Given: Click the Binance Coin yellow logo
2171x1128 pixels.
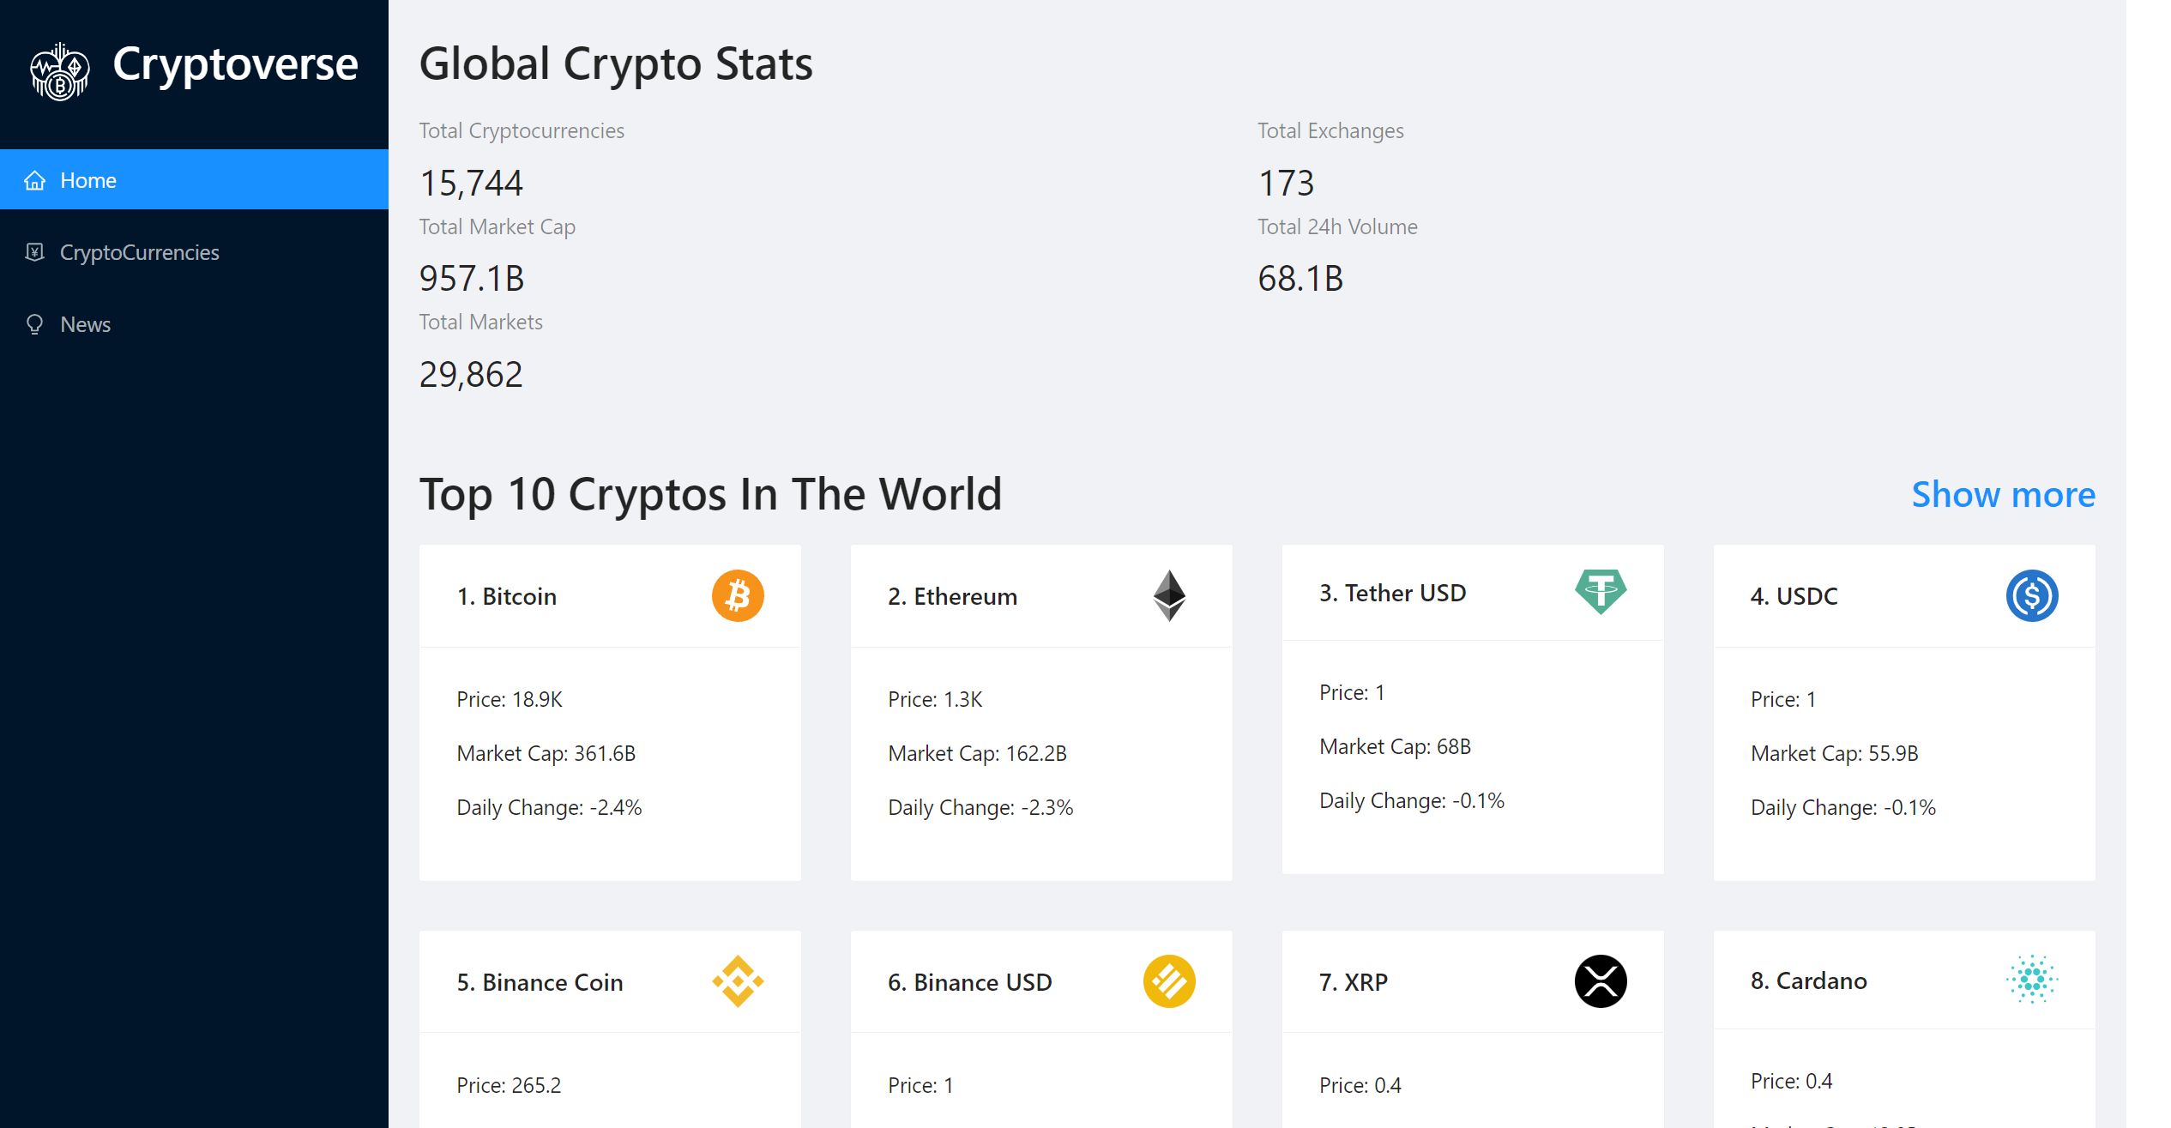Looking at the screenshot, I should coord(738,981).
